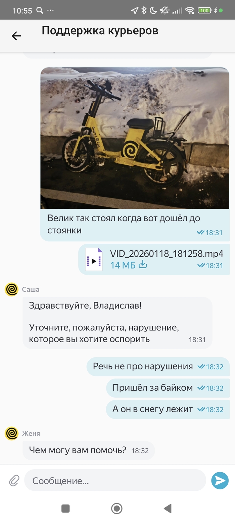Viewport: 235px width, 523px height.
Task: Select message 'А он в снегу лежит'
Action: pyautogui.click(x=168, y=409)
